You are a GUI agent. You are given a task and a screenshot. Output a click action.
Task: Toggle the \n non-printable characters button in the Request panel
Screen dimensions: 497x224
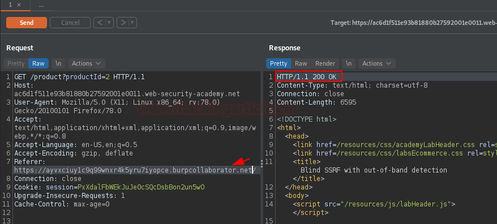coord(58,63)
